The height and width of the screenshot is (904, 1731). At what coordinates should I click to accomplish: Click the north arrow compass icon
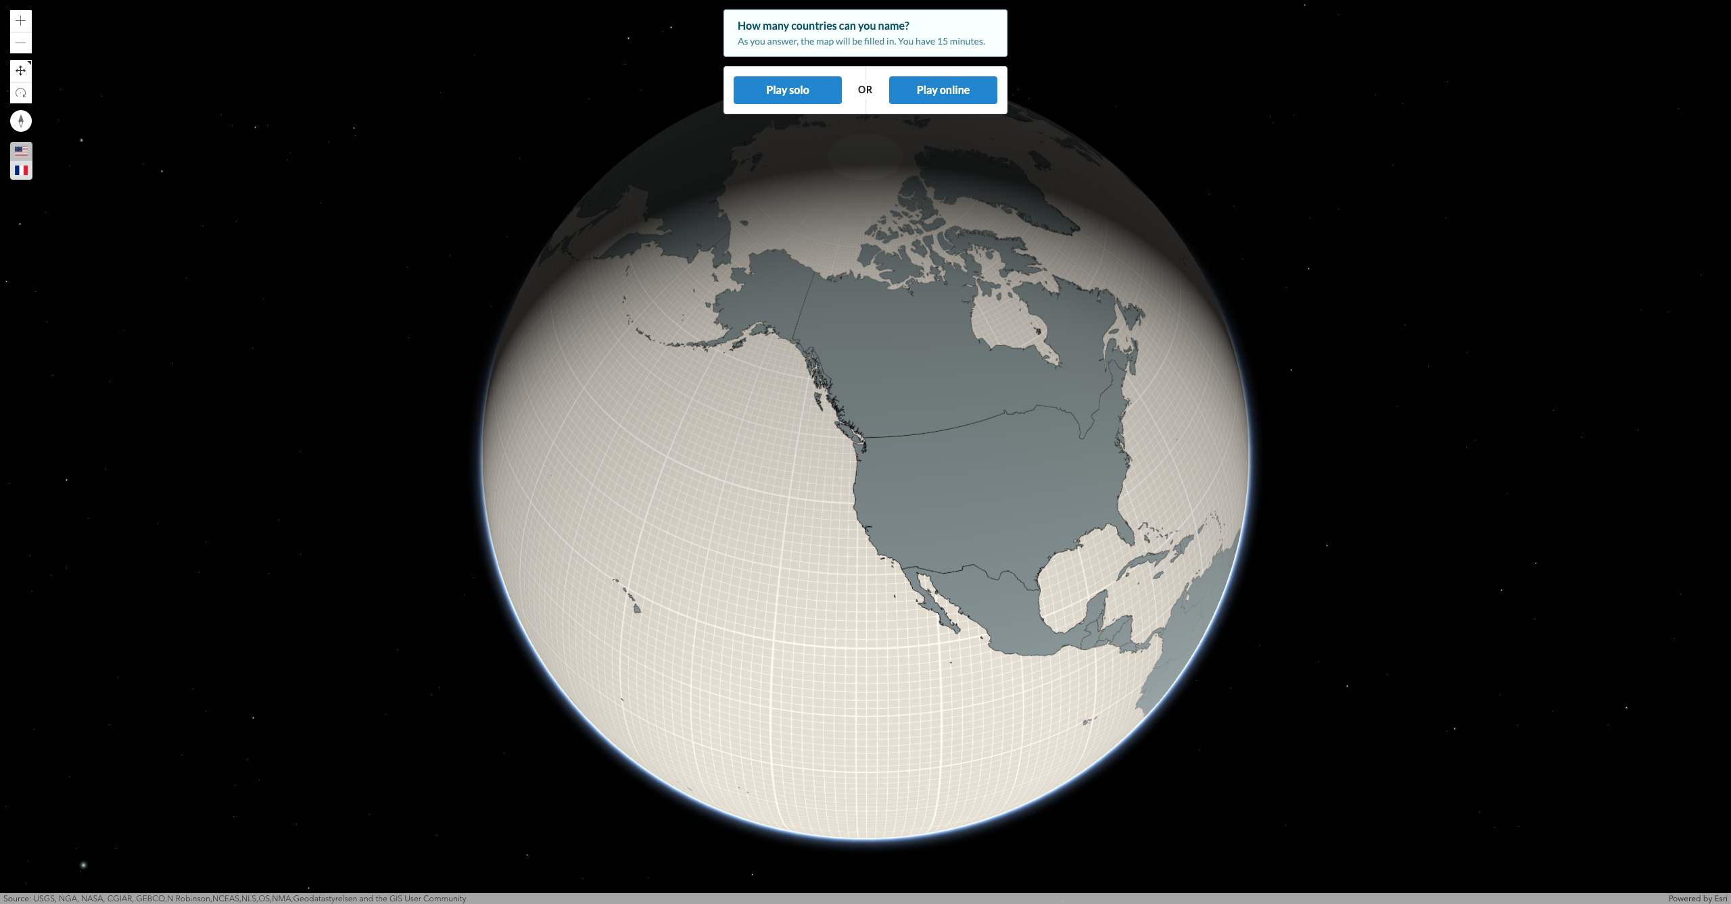coord(20,122)
